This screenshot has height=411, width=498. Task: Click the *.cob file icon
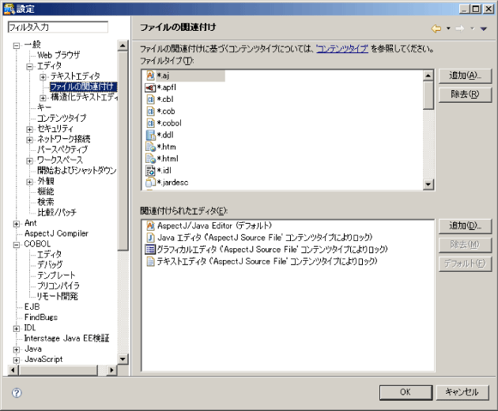tap(150, 111)
